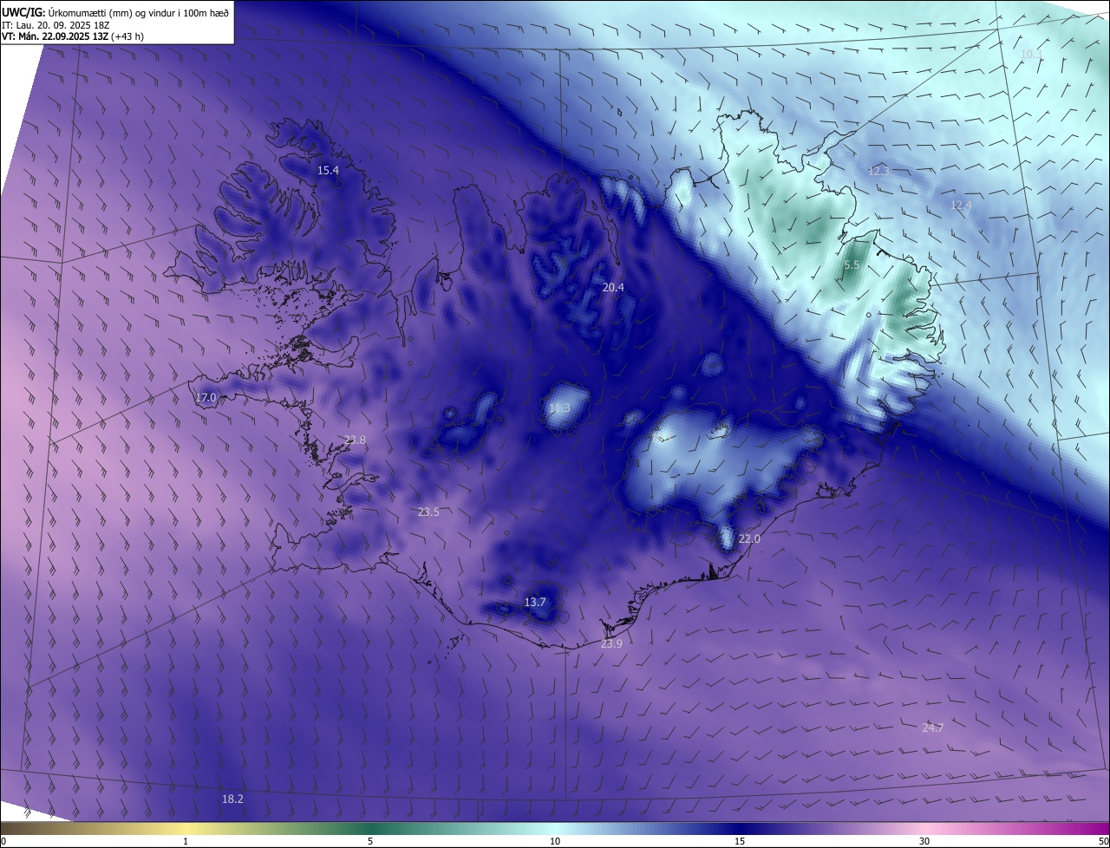Click the 17.0 value on the western peninsula

click(x=206, y=398)
